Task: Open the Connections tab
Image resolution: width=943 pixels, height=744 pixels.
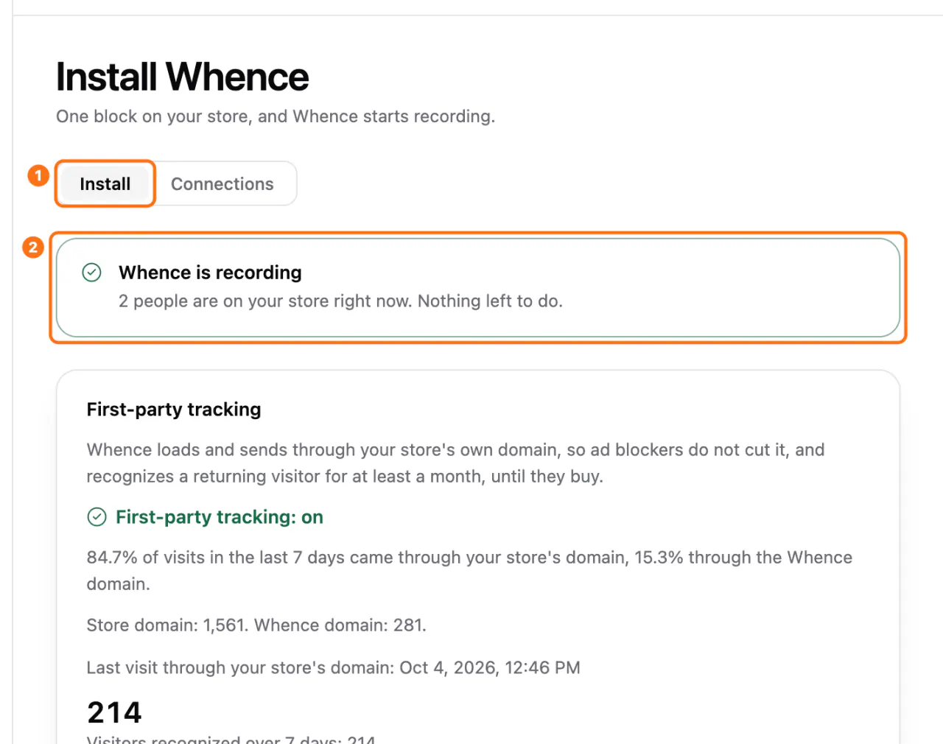Action: click(x=222, y=183)
